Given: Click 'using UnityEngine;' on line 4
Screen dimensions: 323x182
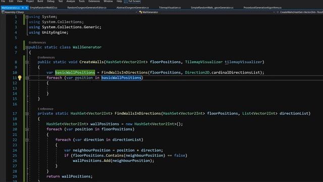Looking at the screenshot, I should pyautogui.click(x=48, y=32).
